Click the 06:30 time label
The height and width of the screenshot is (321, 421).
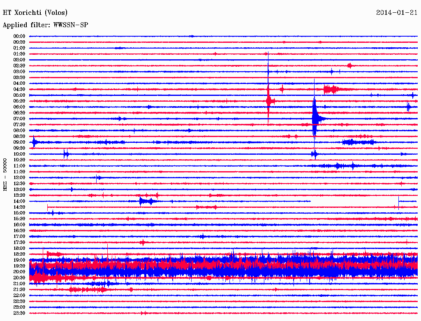[19, 113]
